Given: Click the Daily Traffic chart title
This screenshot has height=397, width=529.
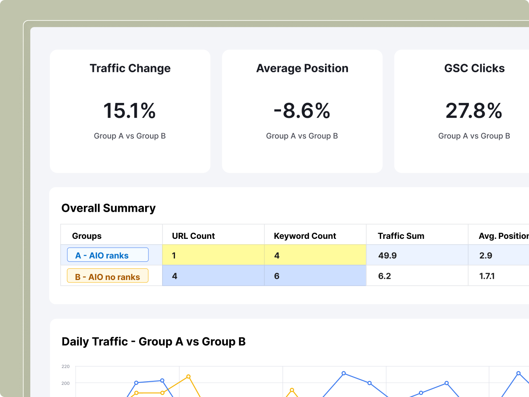Looking at the screenshot, I should 153,342.
